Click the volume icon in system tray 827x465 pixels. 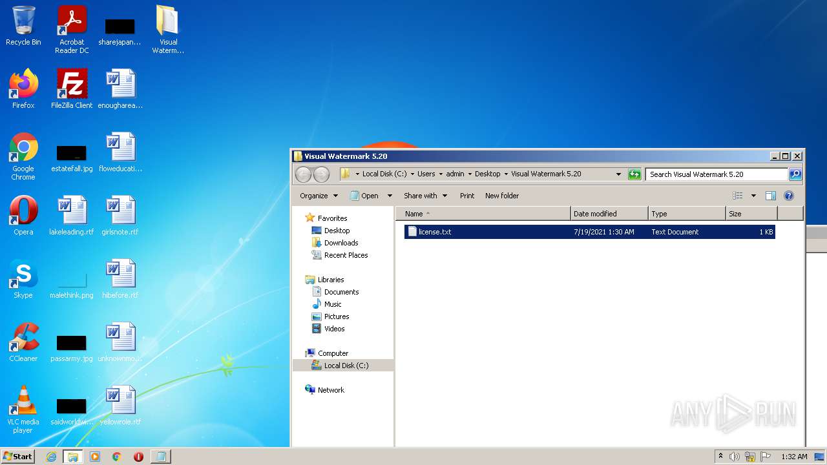point(735,457)
